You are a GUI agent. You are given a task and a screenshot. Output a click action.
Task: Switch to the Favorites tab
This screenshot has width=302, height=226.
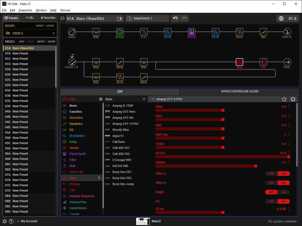point(48,18)
